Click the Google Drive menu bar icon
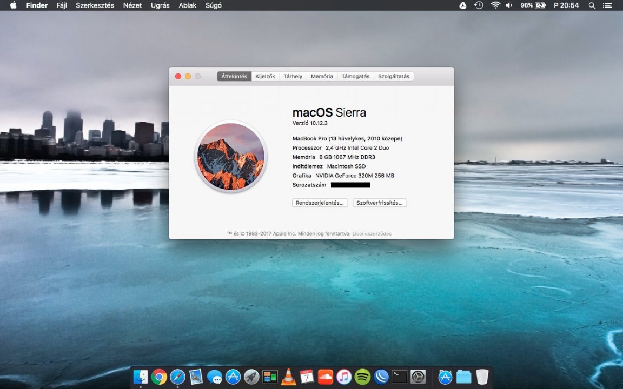 coord(463,5)
